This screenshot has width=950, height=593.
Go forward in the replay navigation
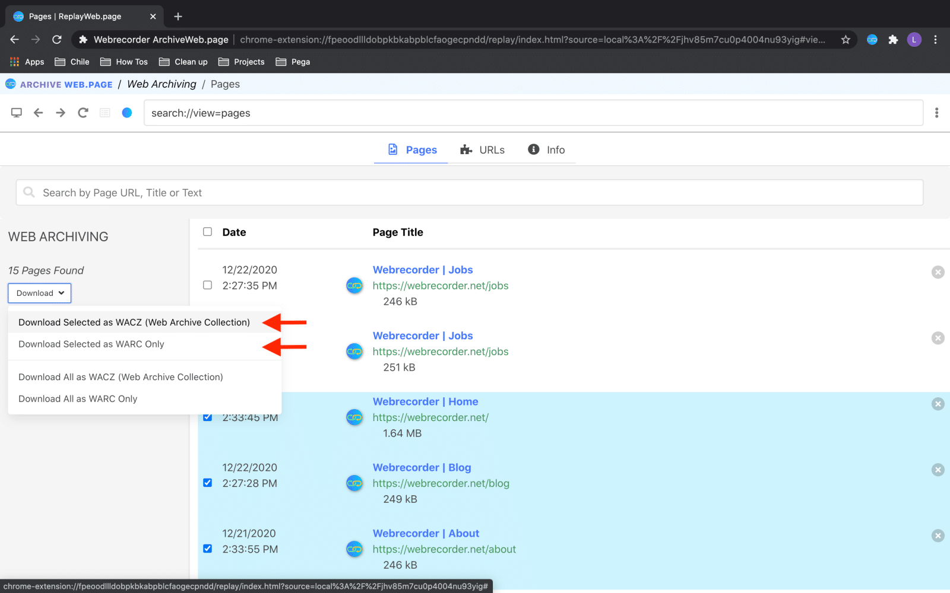point(61,113)
